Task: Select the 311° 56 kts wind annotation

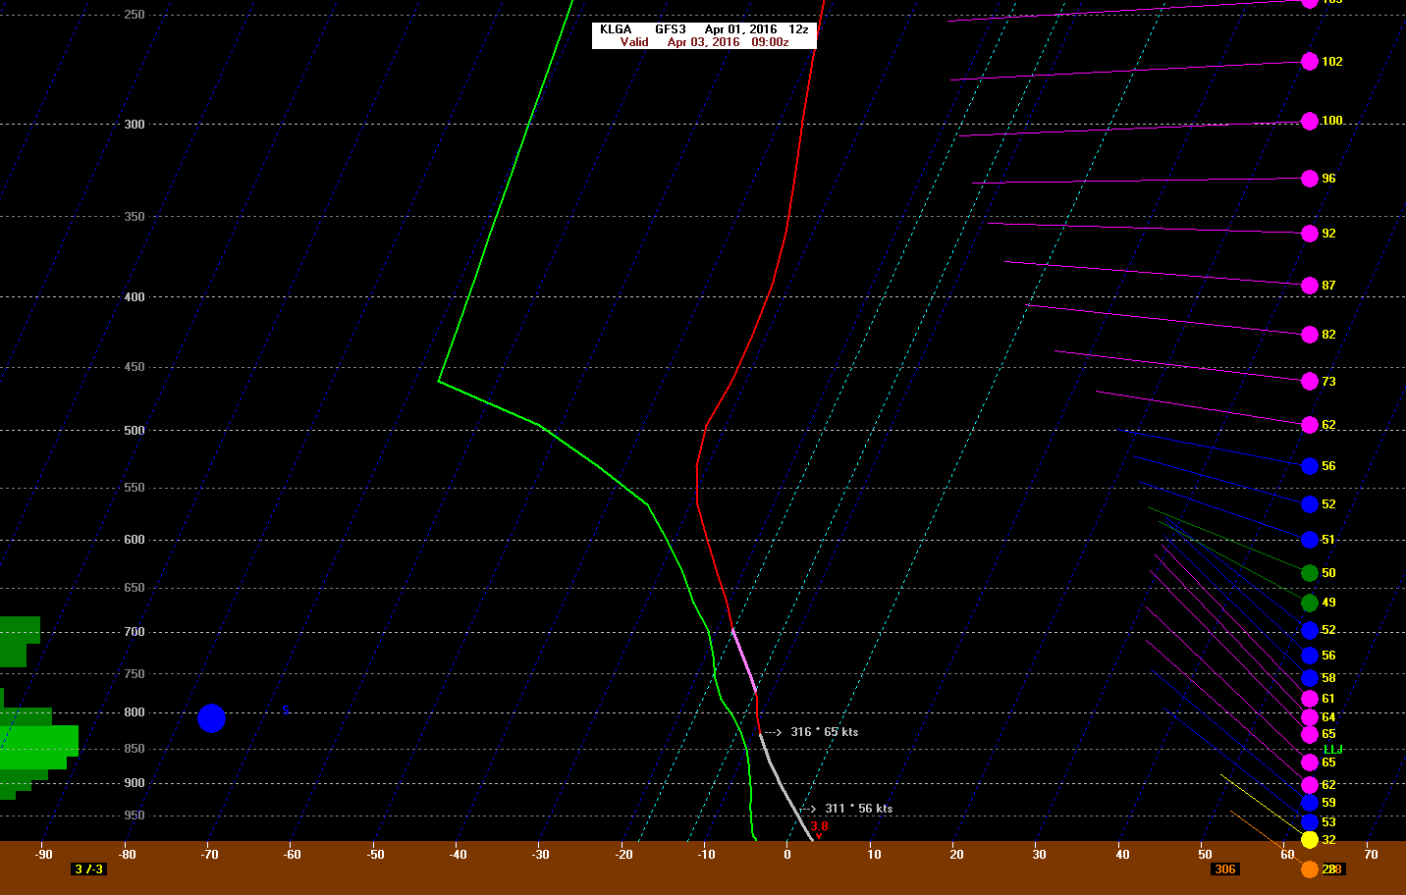Action: point(858,809)
